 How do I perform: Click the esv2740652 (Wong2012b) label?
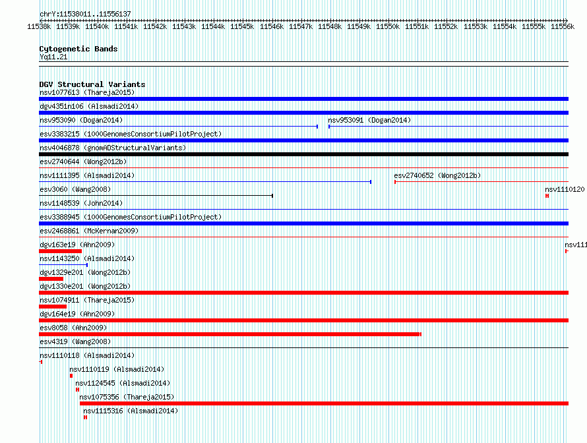tap(437, 175)
